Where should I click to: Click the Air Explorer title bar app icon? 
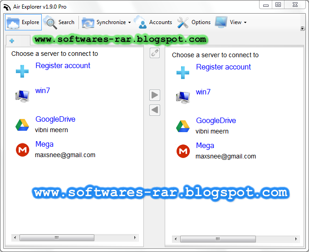[x=7, y=7]
